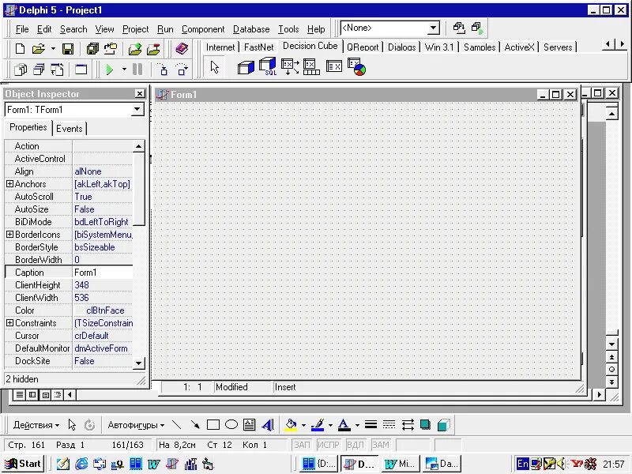Click the Font Color letter A button
Viewport: 632px width, 474px height.
[x=344, y=424]
